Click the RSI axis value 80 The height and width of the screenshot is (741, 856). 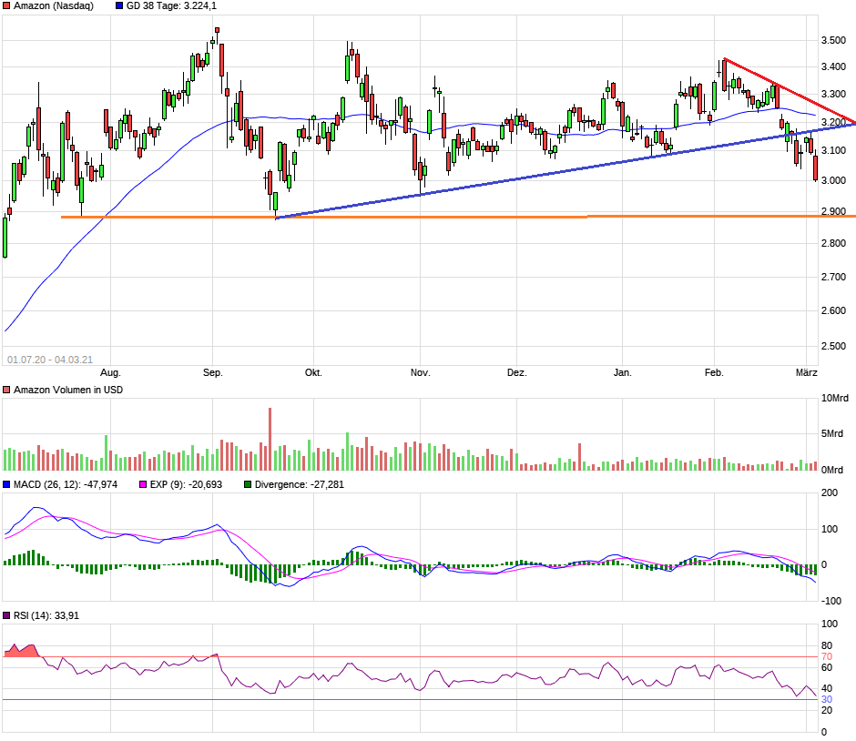click(827, 646)
